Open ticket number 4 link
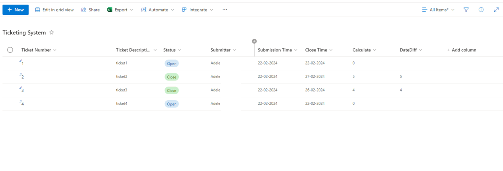Viewport: 503px width, 171px height. [x=23, y=104]
